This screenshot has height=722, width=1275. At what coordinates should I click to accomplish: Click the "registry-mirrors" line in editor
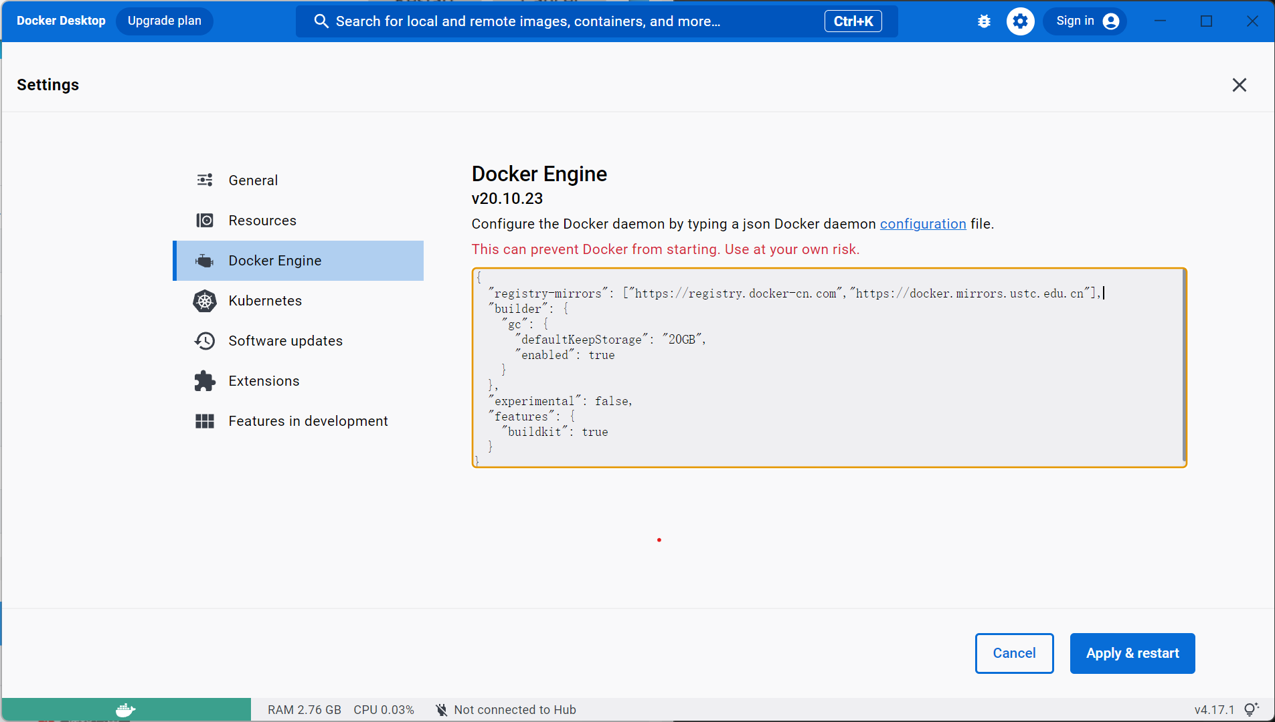point(794,293)
